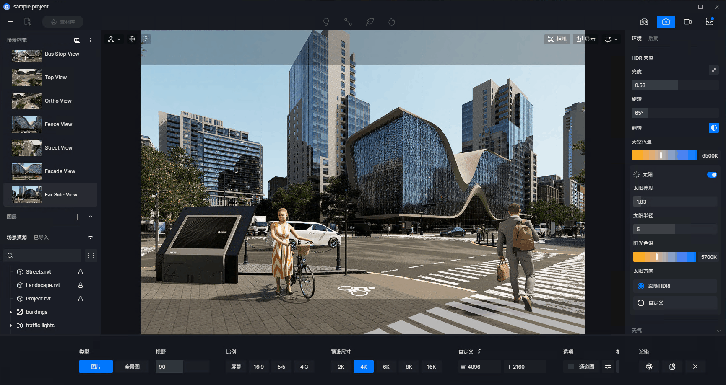Click lock icon next to Streets.rvt
Screen dimensions: 726x385
coord(81,272)
